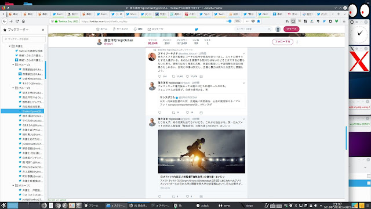Click the Pocket save icon in address bar
The image size is (371, 209).
tap(253, 21)
